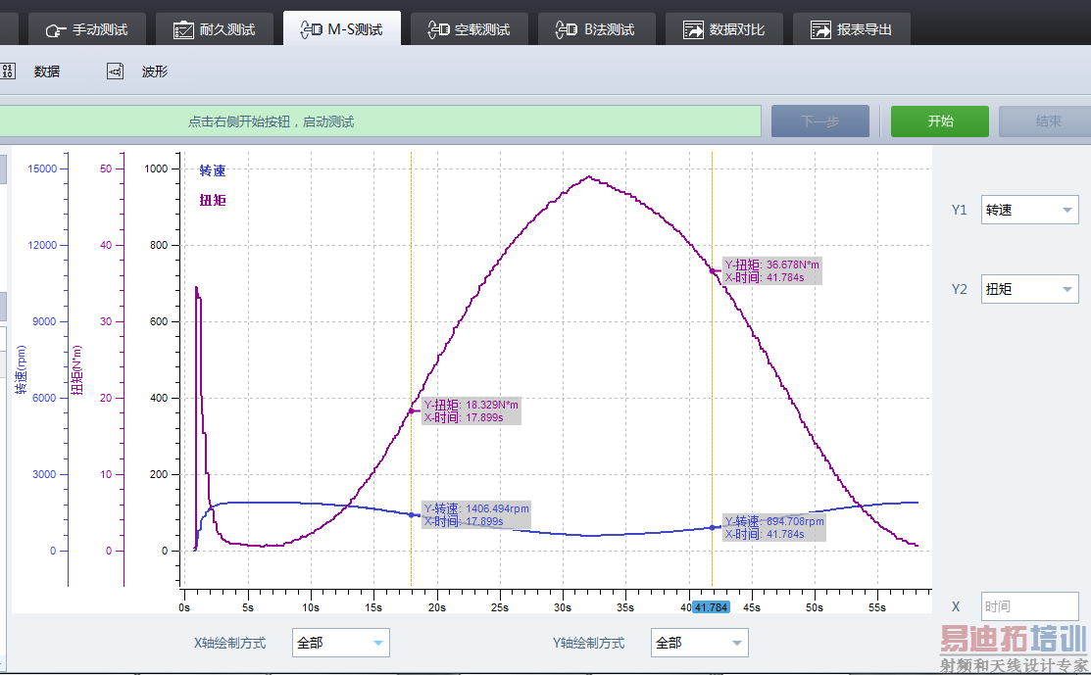Click the motor icon on M-S测试 tab
Image resolution: width=1091 pixels, height=675 pixels.
pos(311,29)
